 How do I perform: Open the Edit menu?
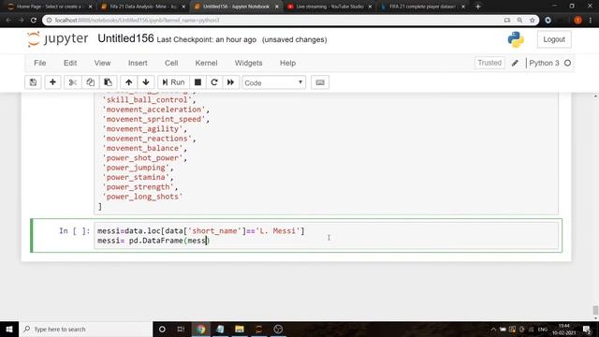click(x=70, y=63)
